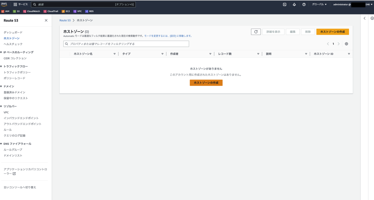Refresh the hosted zones list
Image resolution: width=374 pixels, height=200 pixels.
tap(256, 32)
